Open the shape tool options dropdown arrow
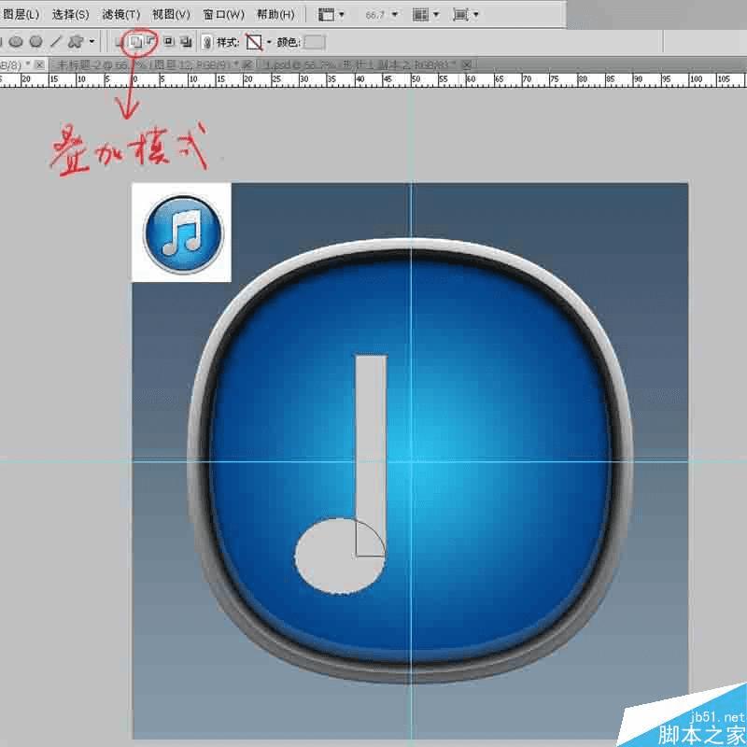The width and height of the screenshot is (747, 747). pos(91,41)
